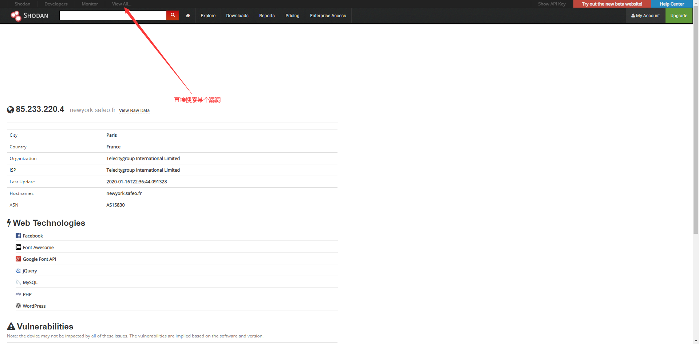Click the IP address 85.233.220.4
Viewport: 699px width, 344px height.
pos(40,109)
